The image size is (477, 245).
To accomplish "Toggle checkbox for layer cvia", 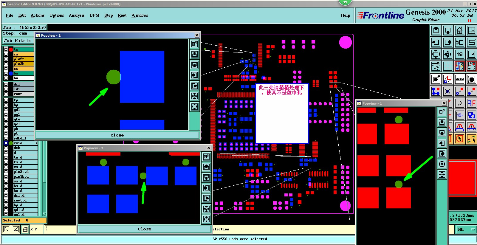I will 6,143.
